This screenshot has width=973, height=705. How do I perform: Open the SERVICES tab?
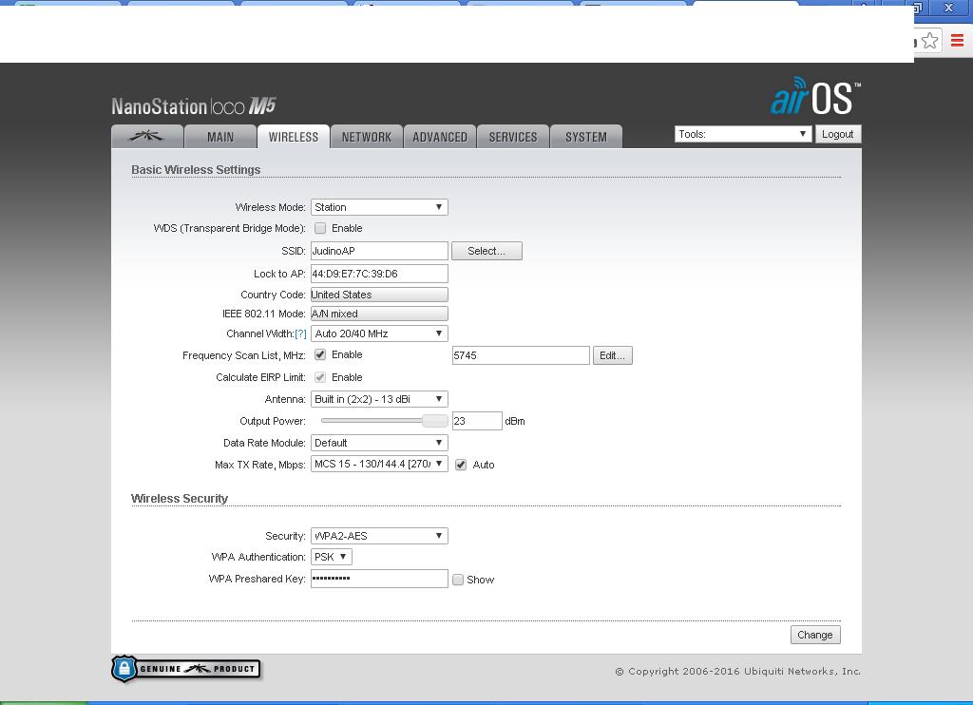point(513,137)
